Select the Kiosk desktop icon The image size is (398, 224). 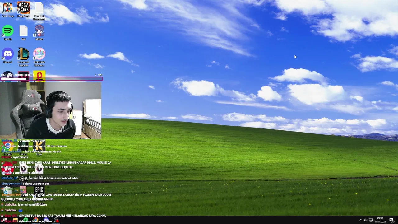(x=39, y=148)
